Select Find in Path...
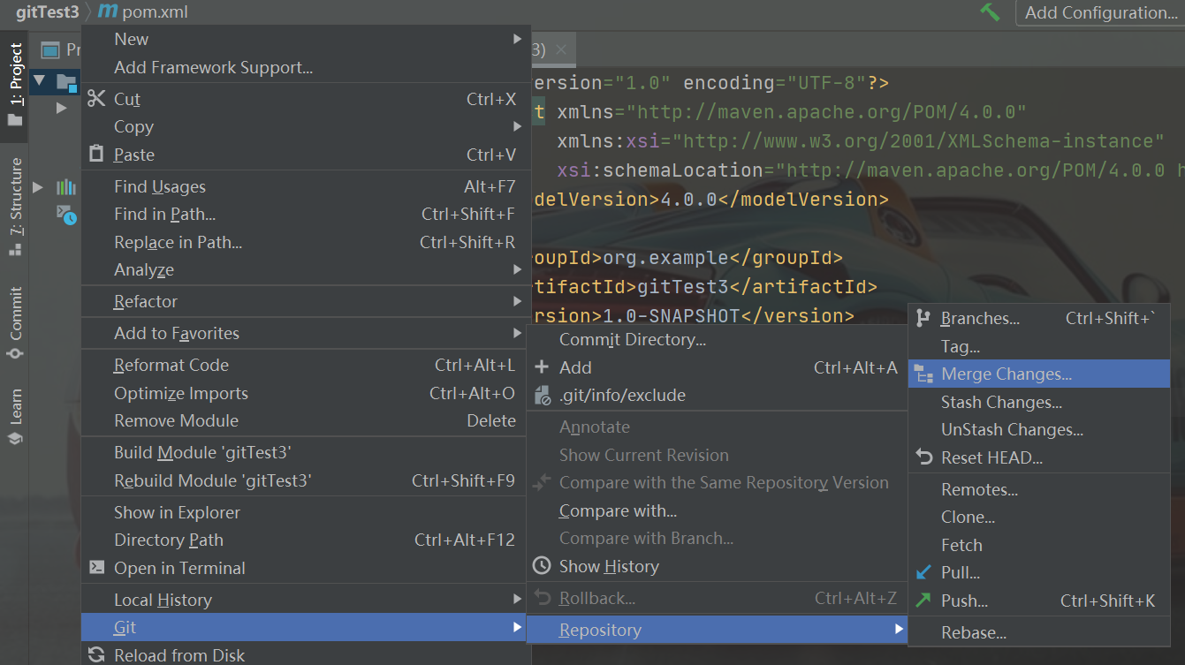The image size is (1185, 665). click(307, 214)
